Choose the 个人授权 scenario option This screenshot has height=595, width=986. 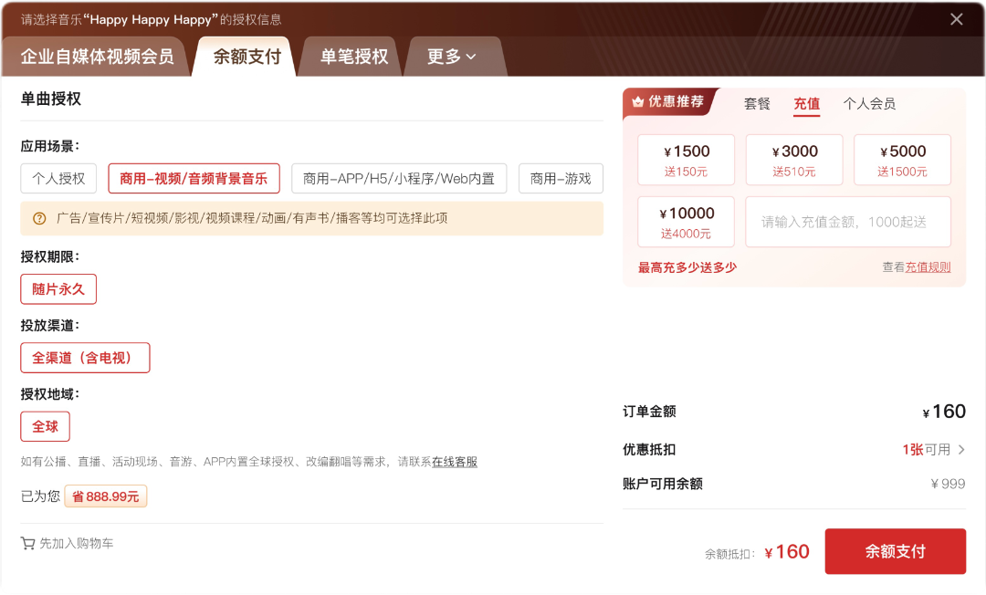(x=58, y=179)
